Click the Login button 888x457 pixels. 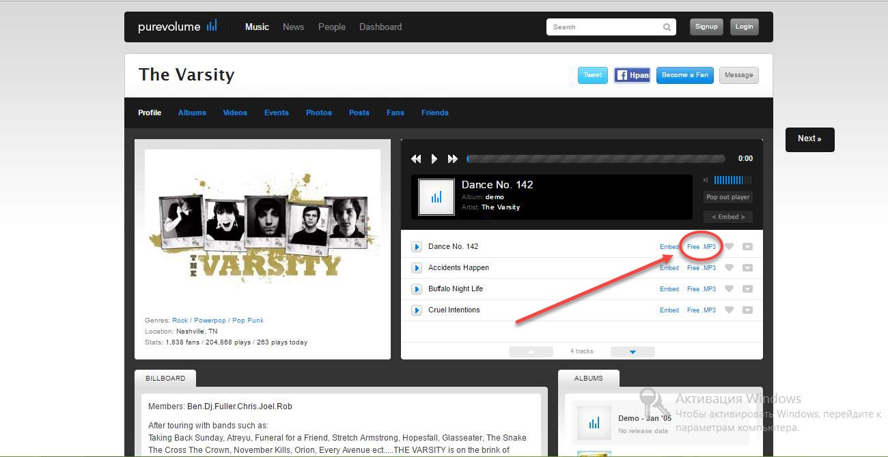click(x=744, y=27)
